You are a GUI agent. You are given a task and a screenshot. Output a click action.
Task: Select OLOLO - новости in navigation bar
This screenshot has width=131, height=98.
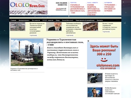click(48, 20)
